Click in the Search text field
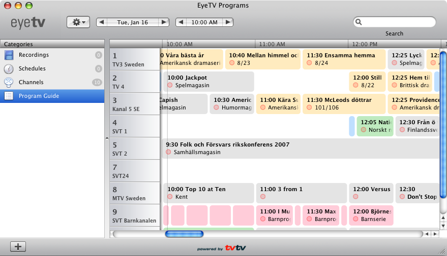The width and height of the screenshot is (447, 256). (398, 22)
